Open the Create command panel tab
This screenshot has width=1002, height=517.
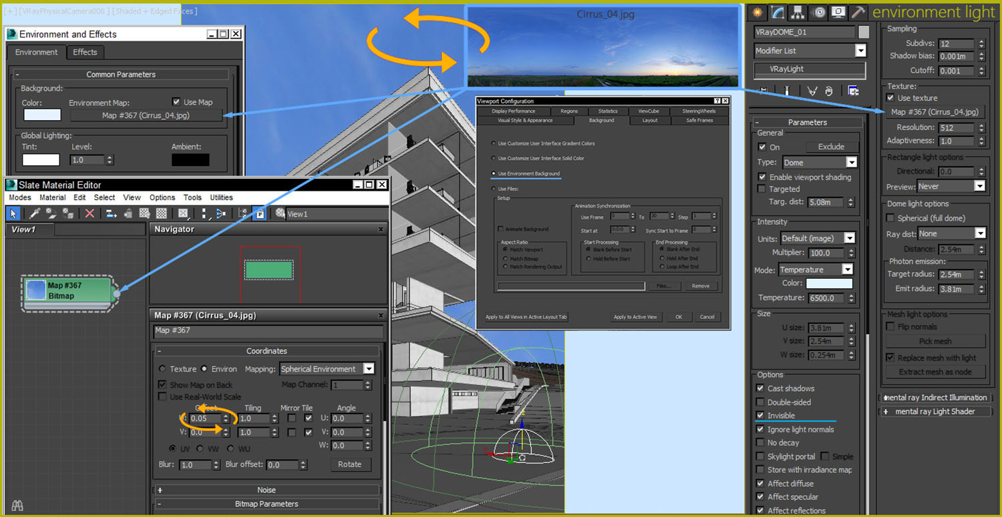(756, 12)
